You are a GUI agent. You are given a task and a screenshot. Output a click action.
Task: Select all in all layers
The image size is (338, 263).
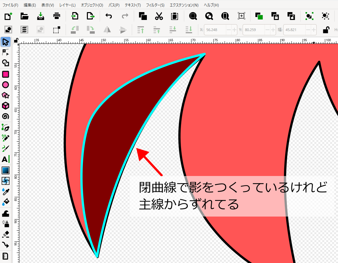[x=24, y=30]
